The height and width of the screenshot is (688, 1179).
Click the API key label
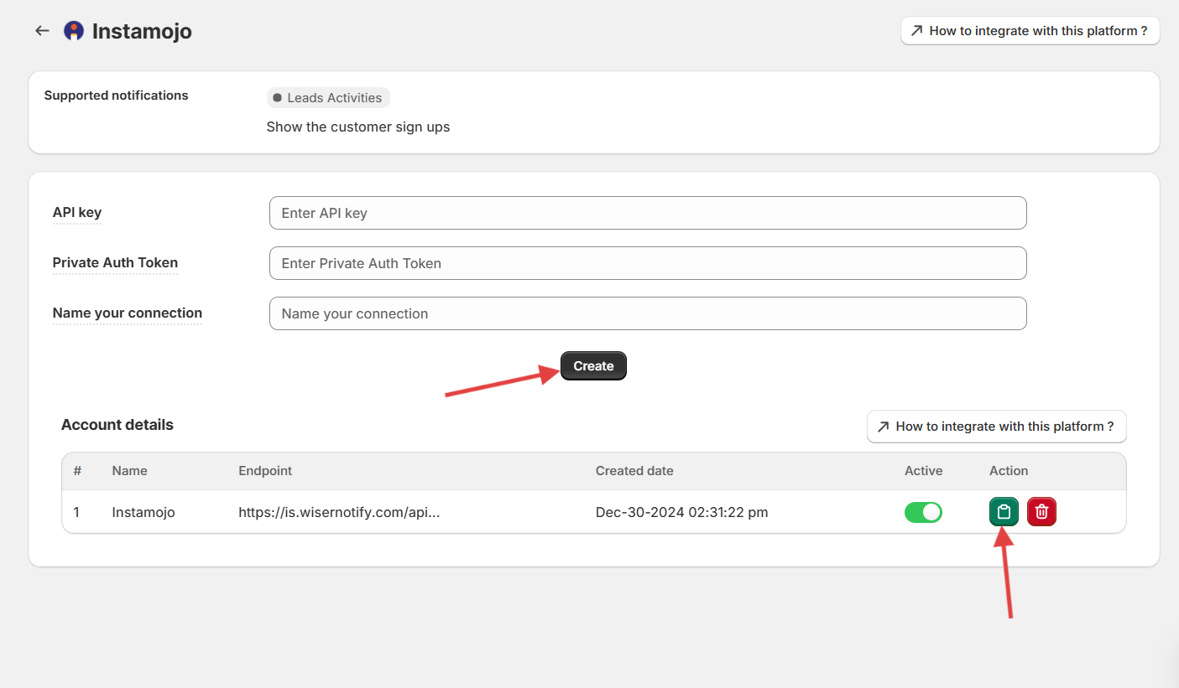point(77,213)
